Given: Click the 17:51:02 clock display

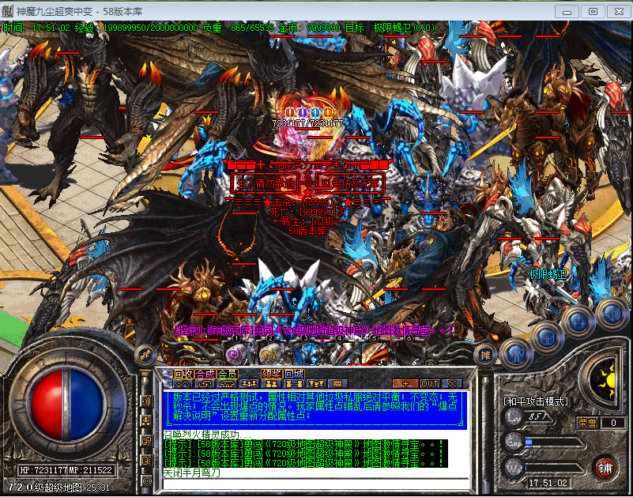Looking at the screenshot, I should tap(548, 483).
